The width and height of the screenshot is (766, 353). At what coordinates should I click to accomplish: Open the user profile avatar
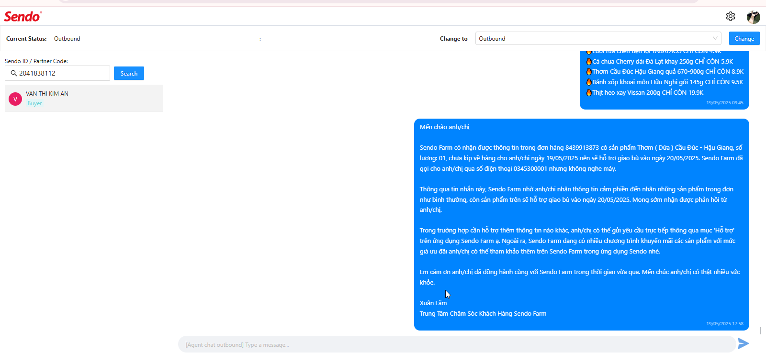point(754,17)
